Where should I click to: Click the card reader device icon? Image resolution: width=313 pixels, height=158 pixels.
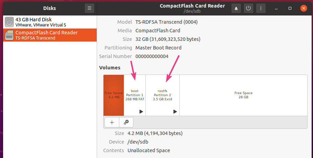(9, 35)
